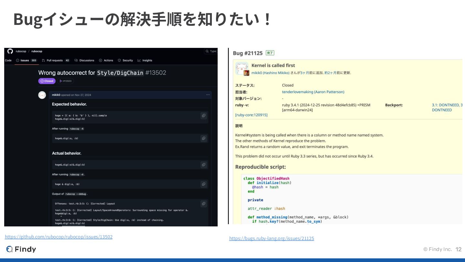Open the github.com/rubocop/rubocop/issues/13502 URL
465x262 pixels.
coord(58,237)
